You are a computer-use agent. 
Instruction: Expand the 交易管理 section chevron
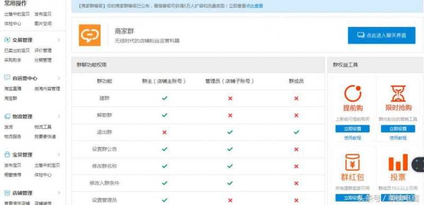click(59, 40)
